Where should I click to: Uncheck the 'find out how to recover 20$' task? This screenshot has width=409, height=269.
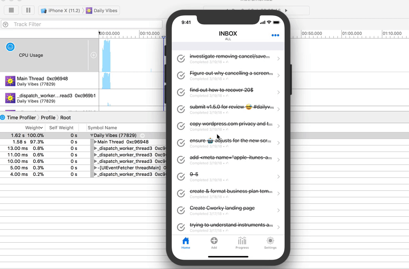tap(181, 92)
